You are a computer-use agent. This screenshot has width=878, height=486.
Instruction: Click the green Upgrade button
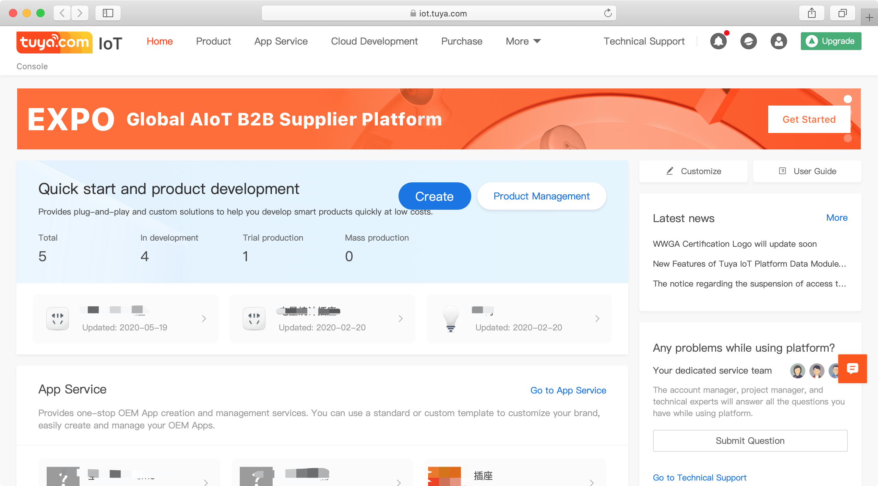(831, 41)
